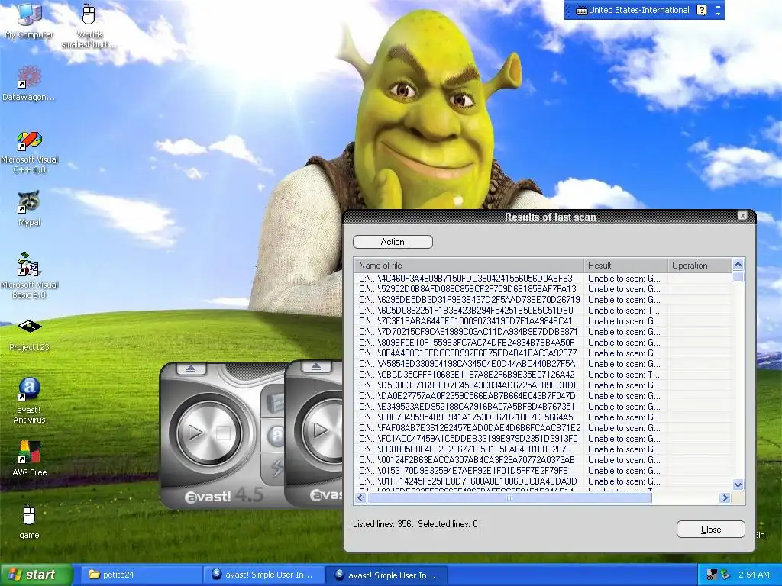
Task: Click the left arrow of horizontal scrollbar
Action: pyautogui.click(x=360, y=497)
